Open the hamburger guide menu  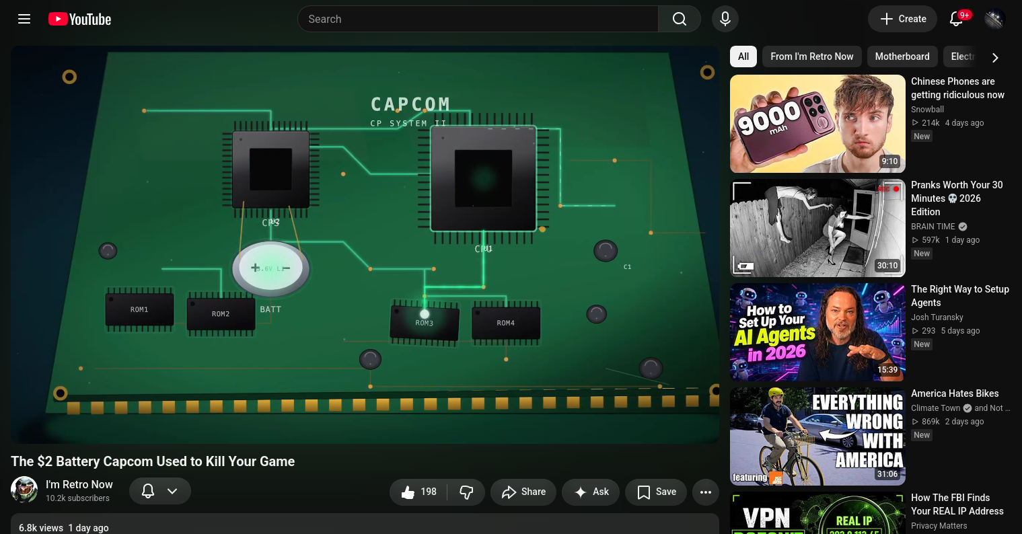24,19
